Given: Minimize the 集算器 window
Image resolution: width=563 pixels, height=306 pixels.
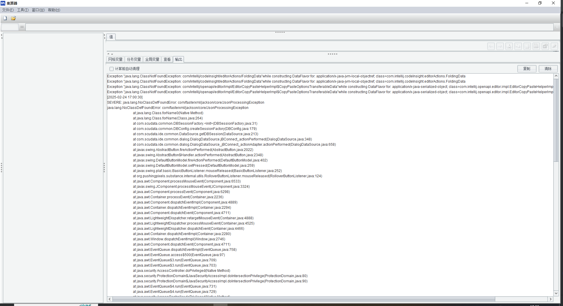Looking at the screenshot, I should 527,3.
